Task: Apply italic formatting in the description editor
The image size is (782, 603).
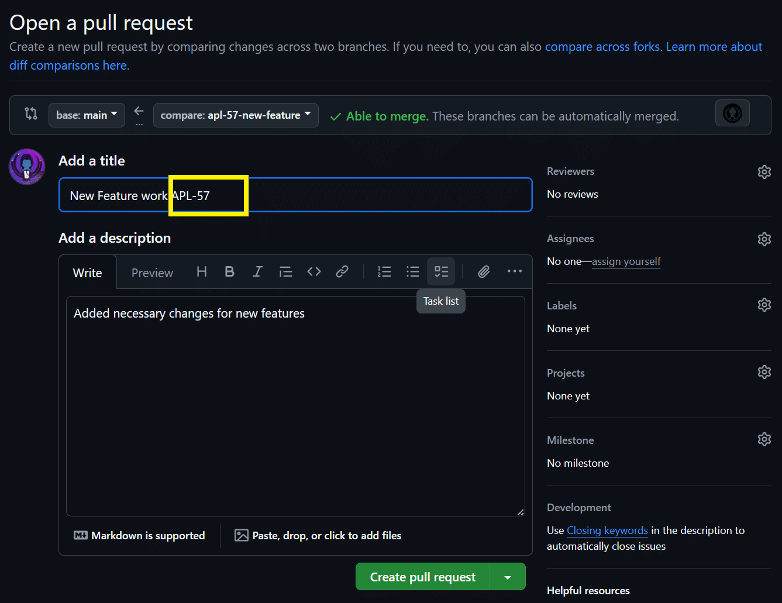Action: click(x=257, y=271)
